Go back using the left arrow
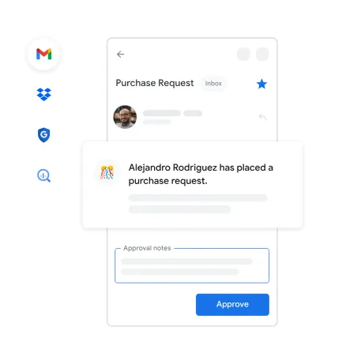 pos(120,55)
